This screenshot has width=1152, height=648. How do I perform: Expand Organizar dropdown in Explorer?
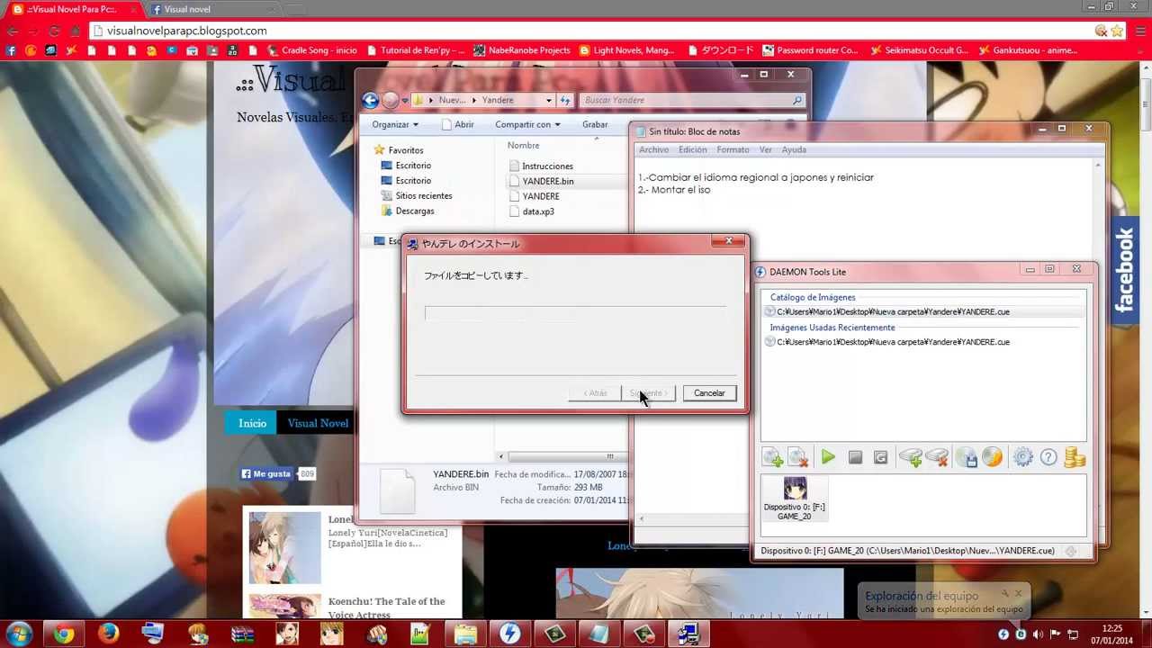coord(395,124)
